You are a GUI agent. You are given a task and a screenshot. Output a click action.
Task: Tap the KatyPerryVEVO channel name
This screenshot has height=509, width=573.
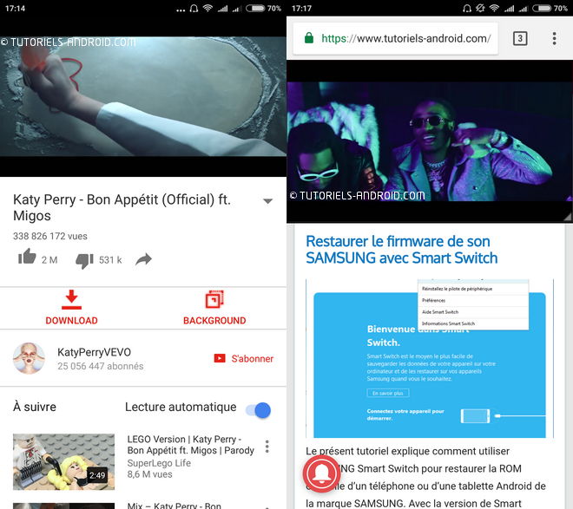tap(95, 352)
